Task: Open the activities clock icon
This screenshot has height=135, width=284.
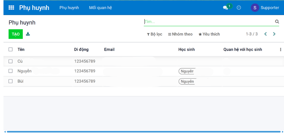Action: point(239,8)
